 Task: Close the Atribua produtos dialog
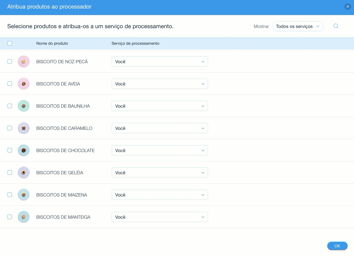click(x=347, y=7)
